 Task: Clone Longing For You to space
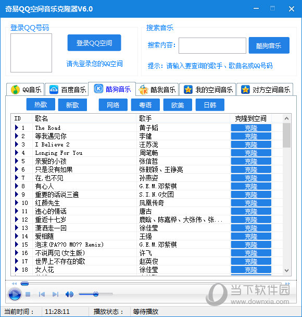(251, 153)
